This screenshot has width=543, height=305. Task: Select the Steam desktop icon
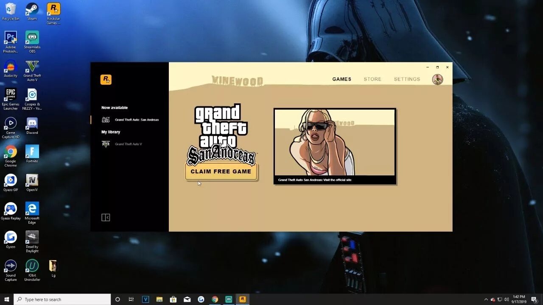[32, 11]
